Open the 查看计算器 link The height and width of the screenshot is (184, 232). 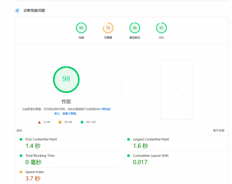tap(69, 114)
